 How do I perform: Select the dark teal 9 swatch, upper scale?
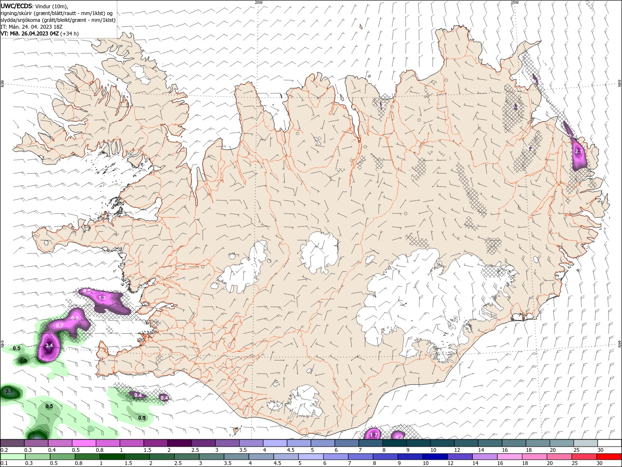pos(418,443)
